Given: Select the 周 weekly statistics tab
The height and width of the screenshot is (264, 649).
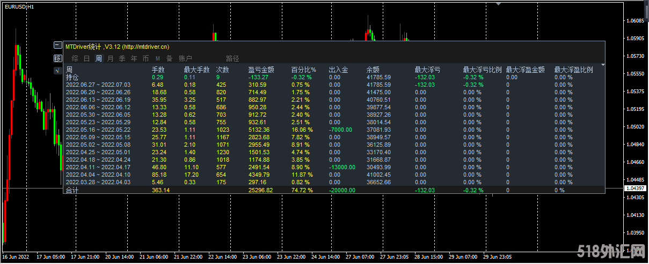Looking at the screenshot, I should [99, 58].
